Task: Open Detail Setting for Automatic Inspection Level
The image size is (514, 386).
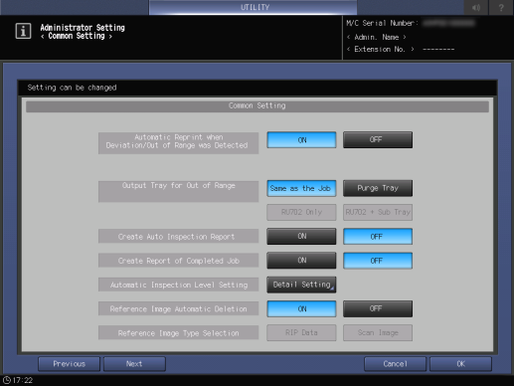Action: (x=301, y=285)
